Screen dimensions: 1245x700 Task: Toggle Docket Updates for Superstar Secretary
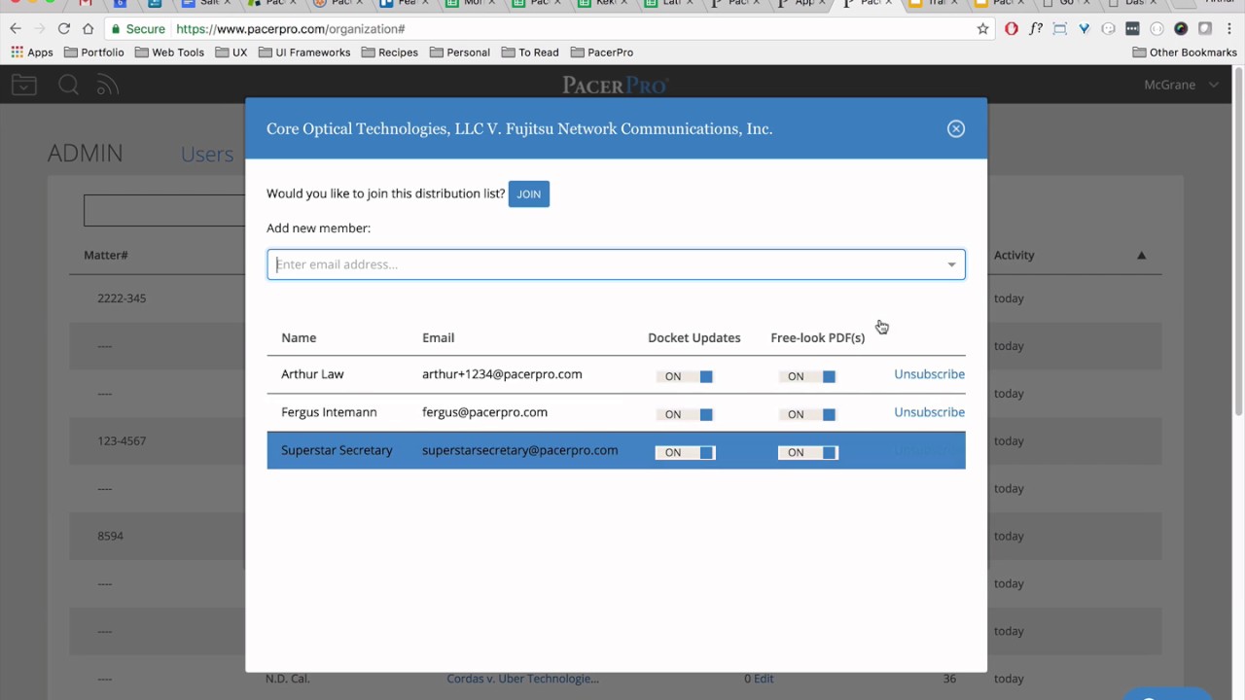685,452
